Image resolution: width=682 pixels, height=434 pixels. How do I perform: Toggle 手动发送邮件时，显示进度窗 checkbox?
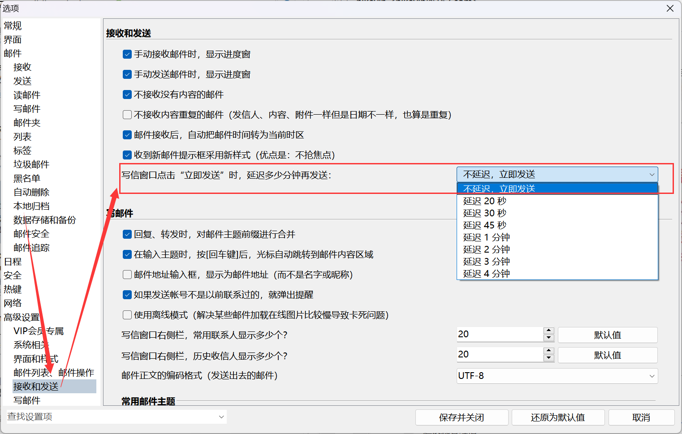point(127,74)
